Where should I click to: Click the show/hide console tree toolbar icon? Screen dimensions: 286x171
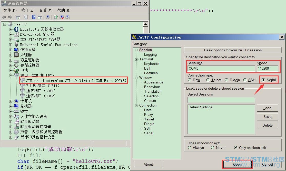(18, 17)
